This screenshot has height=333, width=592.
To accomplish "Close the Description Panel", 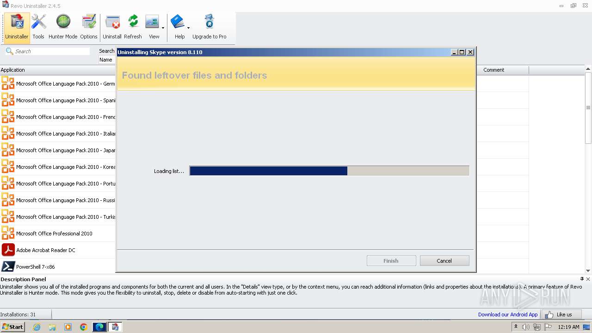I will tap(588, 279).
